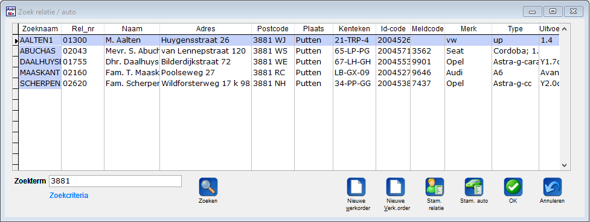Screen dimensions: 590x222
Task: Select the MAASKANT row
Action: pyautogui.click(x=289, y=73)
